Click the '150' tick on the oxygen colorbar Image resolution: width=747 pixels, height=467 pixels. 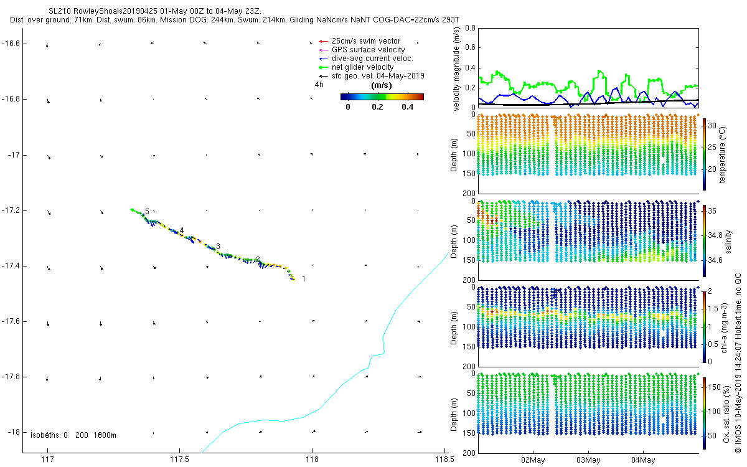click(x=715, y=387)
